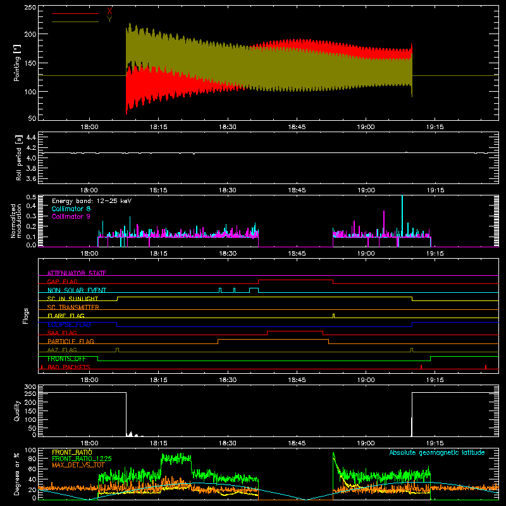This screenshot has width=506, height=506.
Task: Click the 'Quality' axis label
Action: [x=17, y=410]
